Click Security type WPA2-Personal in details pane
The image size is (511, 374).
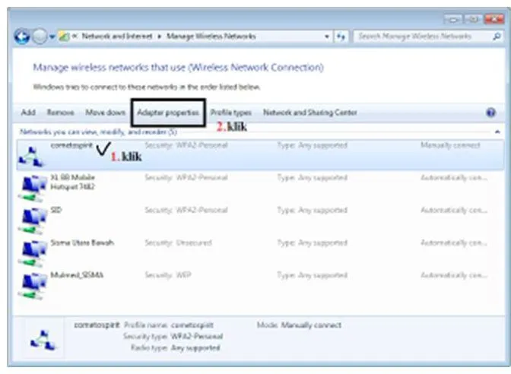coord(173,336)
